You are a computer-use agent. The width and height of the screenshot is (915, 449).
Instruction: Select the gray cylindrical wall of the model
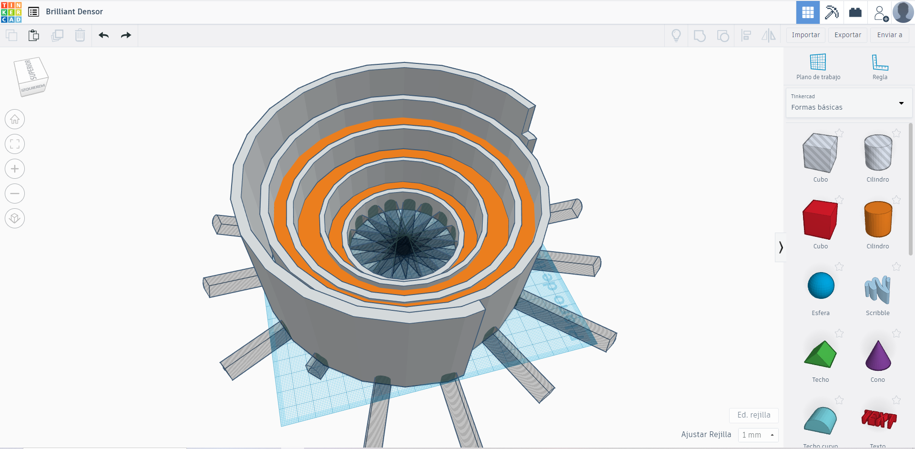381,348
